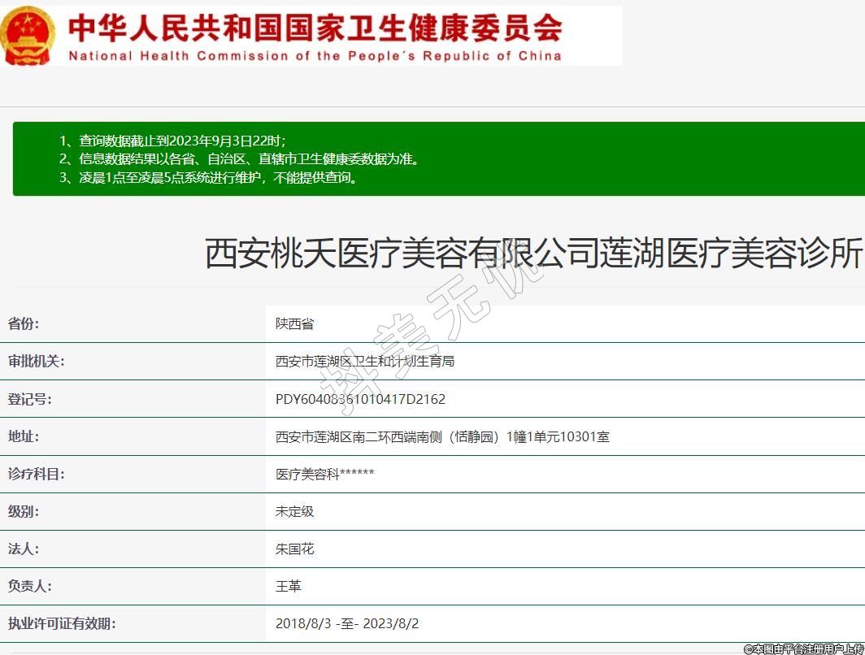Image resolution: width=865 pixels, height=655 pixels.
Task: Click the license validity 2018/8/3 -至- 2023/8/2
Action: click(x=347, y=623)
